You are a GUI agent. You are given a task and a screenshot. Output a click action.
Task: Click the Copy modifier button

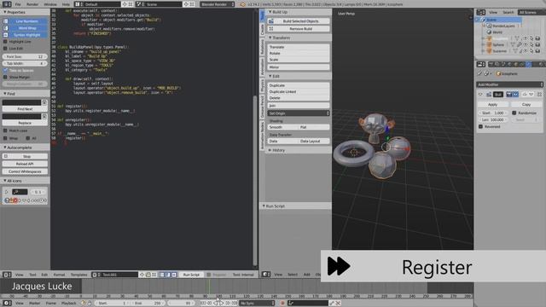pyautogui.click(x=526, y=104)
